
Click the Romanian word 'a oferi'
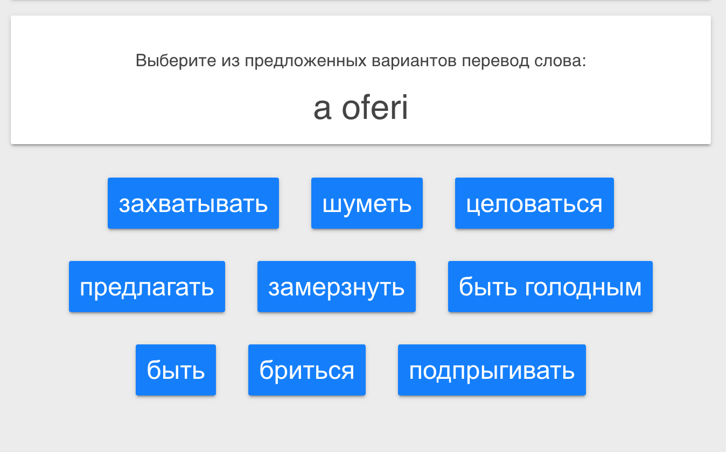361,108
